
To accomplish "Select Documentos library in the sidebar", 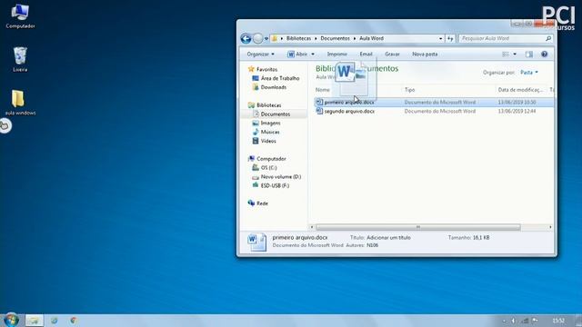I will click(275, 114).
